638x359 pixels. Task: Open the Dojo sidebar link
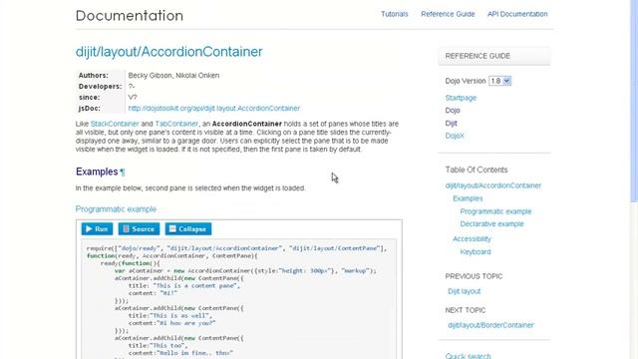click(453, 111)
